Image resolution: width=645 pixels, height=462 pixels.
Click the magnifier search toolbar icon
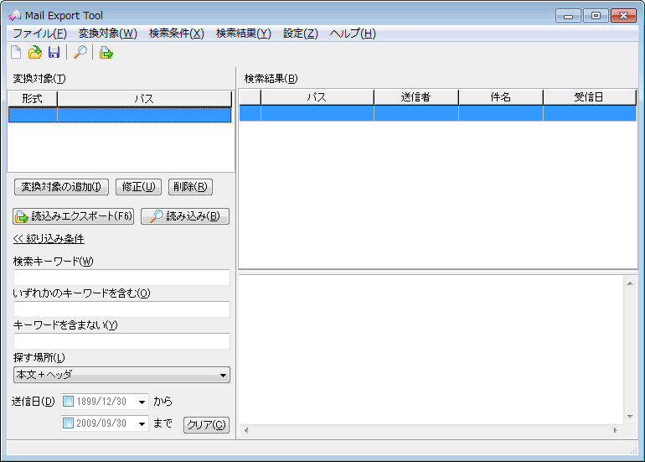coord(80,54)
